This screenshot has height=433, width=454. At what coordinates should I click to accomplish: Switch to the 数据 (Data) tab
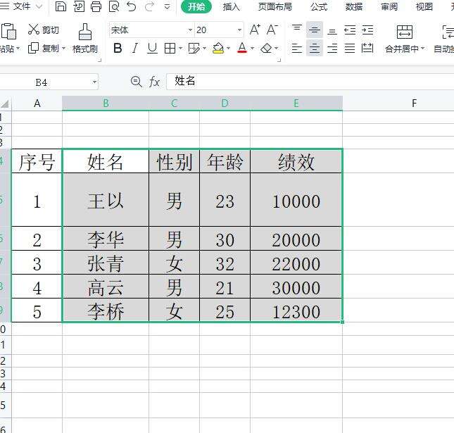point(354,6)
